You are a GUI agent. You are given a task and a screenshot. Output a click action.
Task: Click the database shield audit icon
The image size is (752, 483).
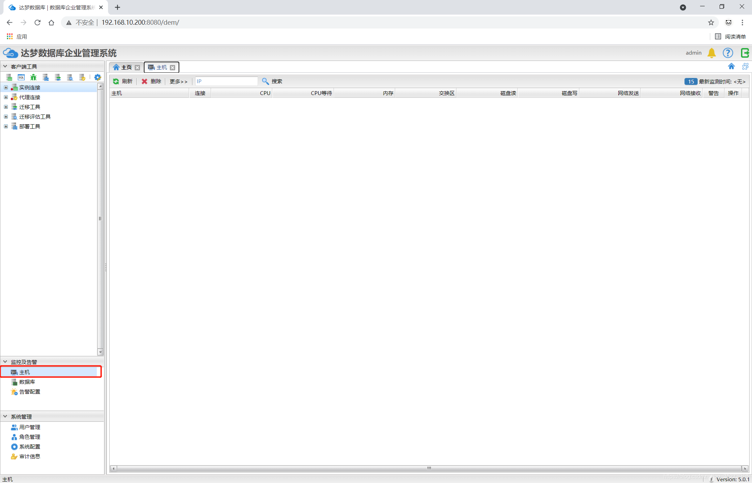tap(82, 77)
